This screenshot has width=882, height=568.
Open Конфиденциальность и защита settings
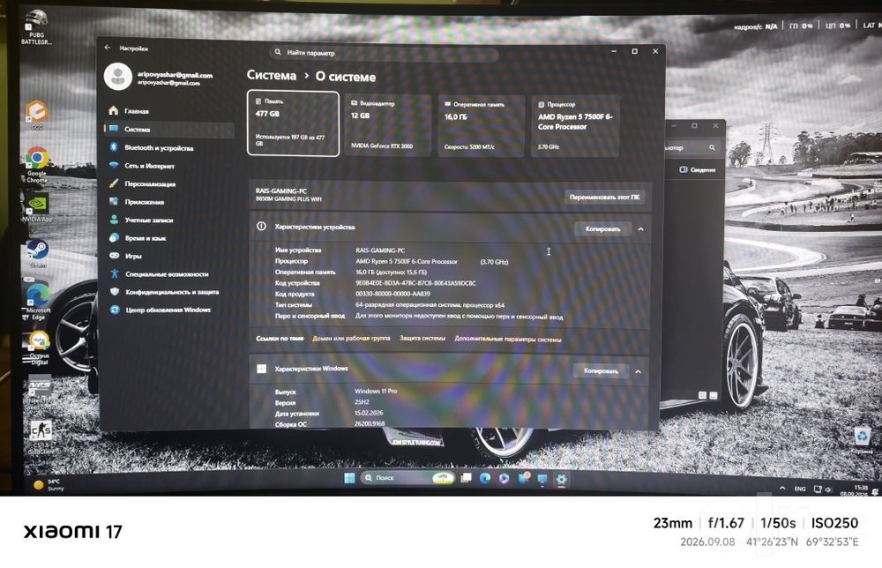[x=169, y=291]
